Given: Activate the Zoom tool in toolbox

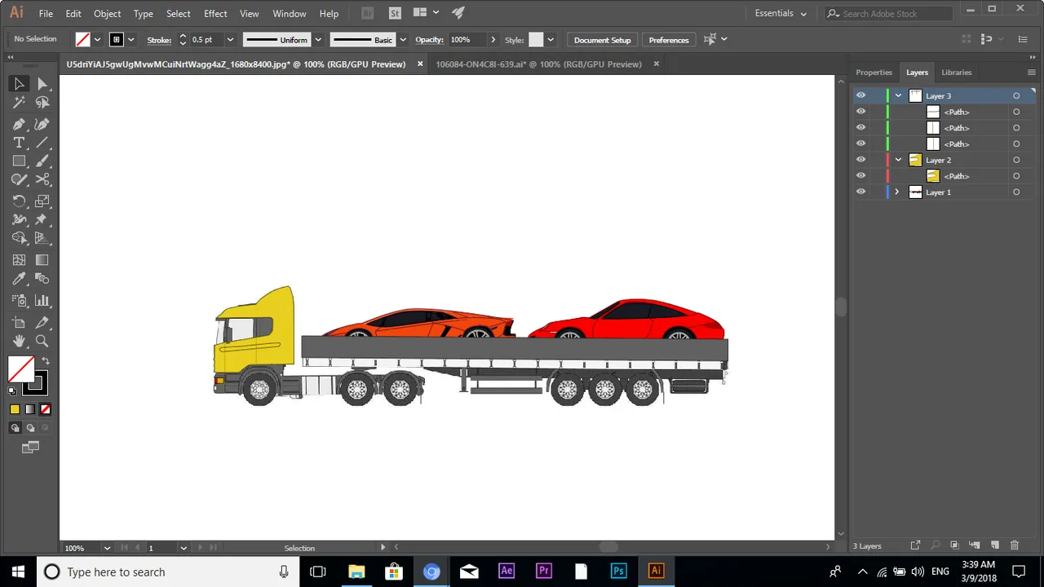Looking at the screenshot, I should [x=42, y=342].
